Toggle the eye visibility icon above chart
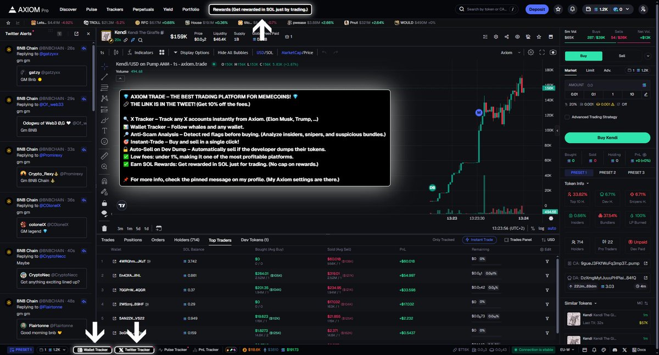659x355 pixels. (517, 37)
